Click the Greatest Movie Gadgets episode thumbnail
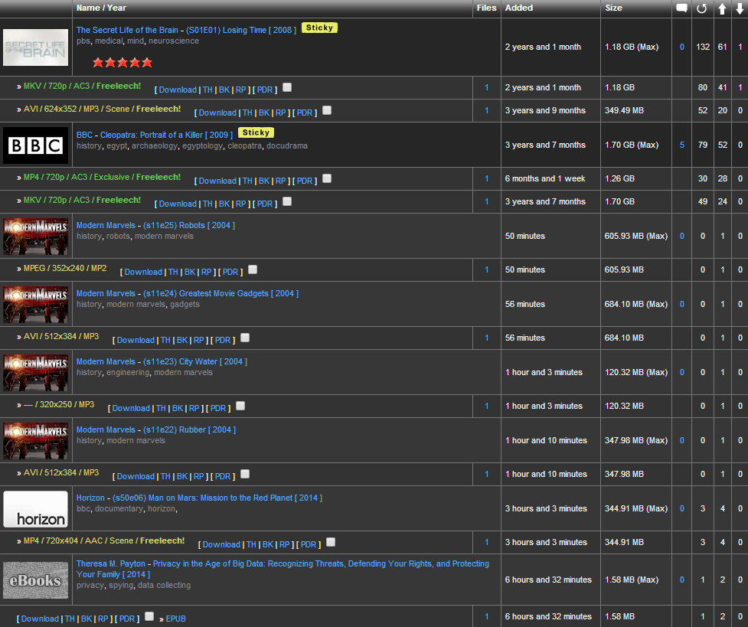Screen dimensions: 748x627 pyautogui.click(x=36, y=305)
